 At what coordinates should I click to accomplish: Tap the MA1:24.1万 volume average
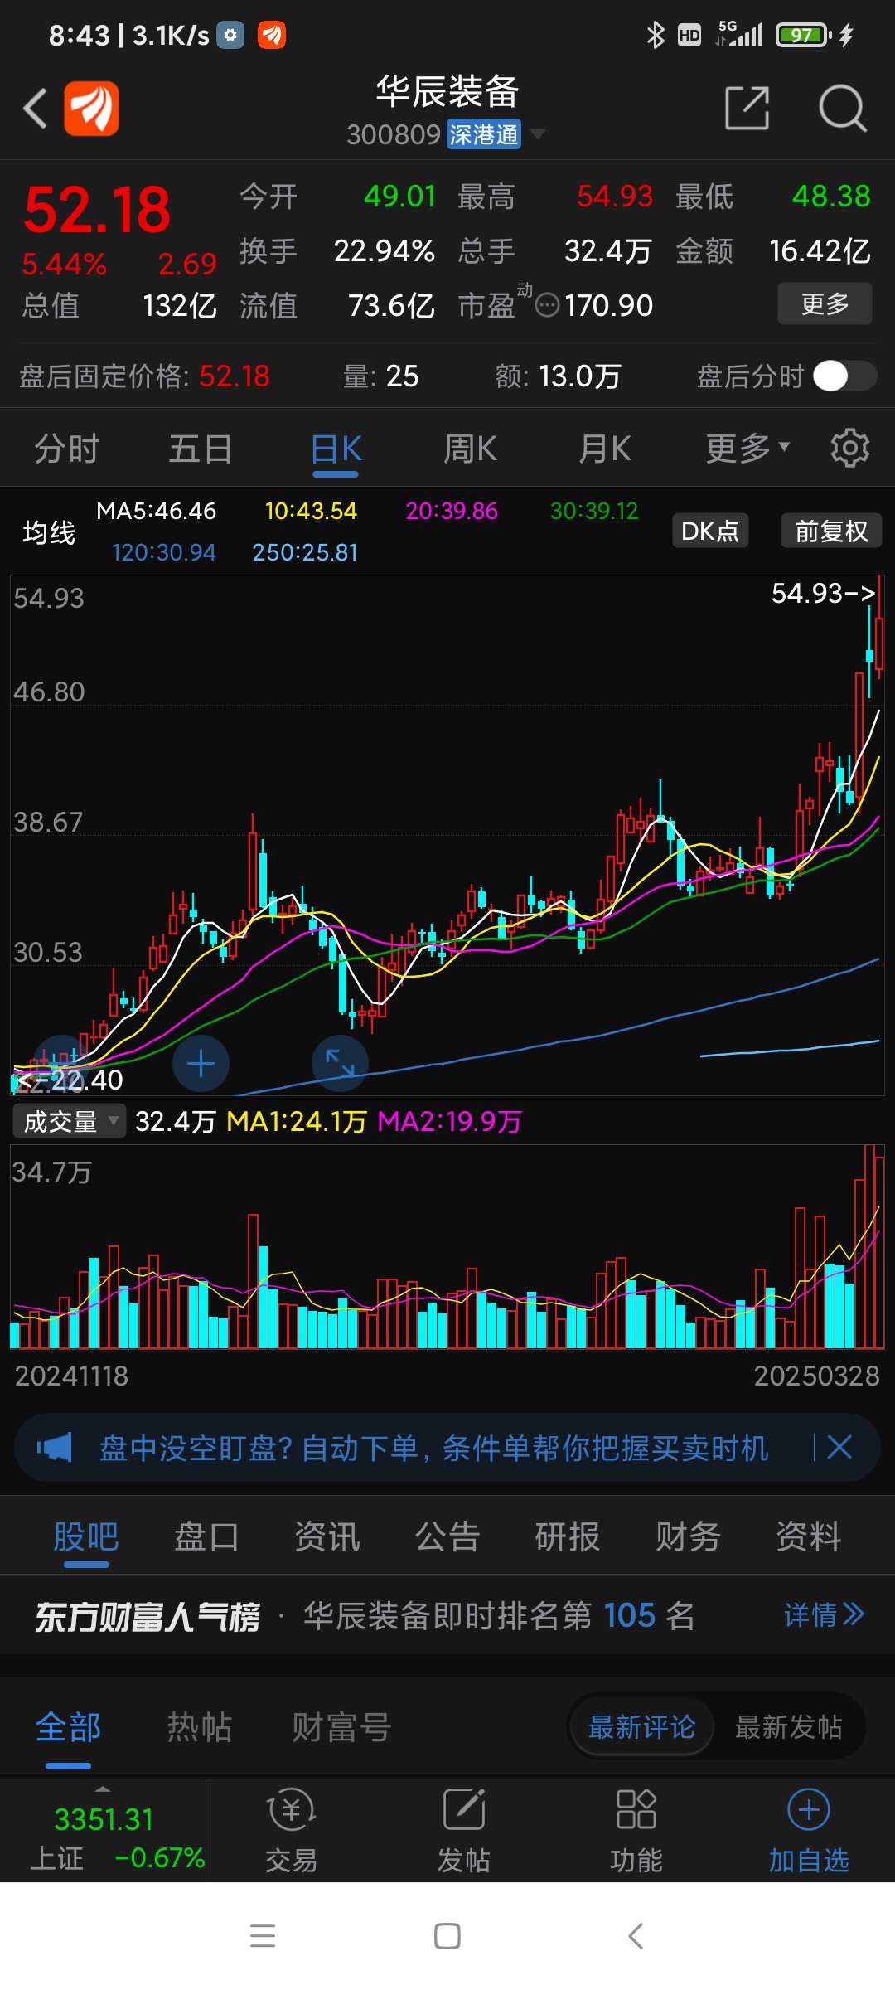296,1121
